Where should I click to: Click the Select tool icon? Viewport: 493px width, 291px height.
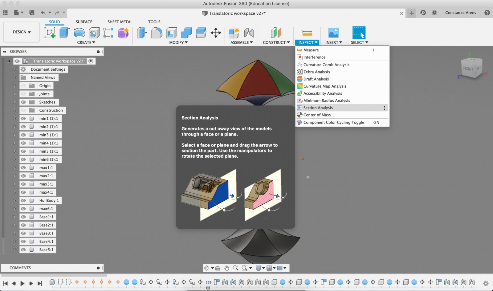coord(359,33)
